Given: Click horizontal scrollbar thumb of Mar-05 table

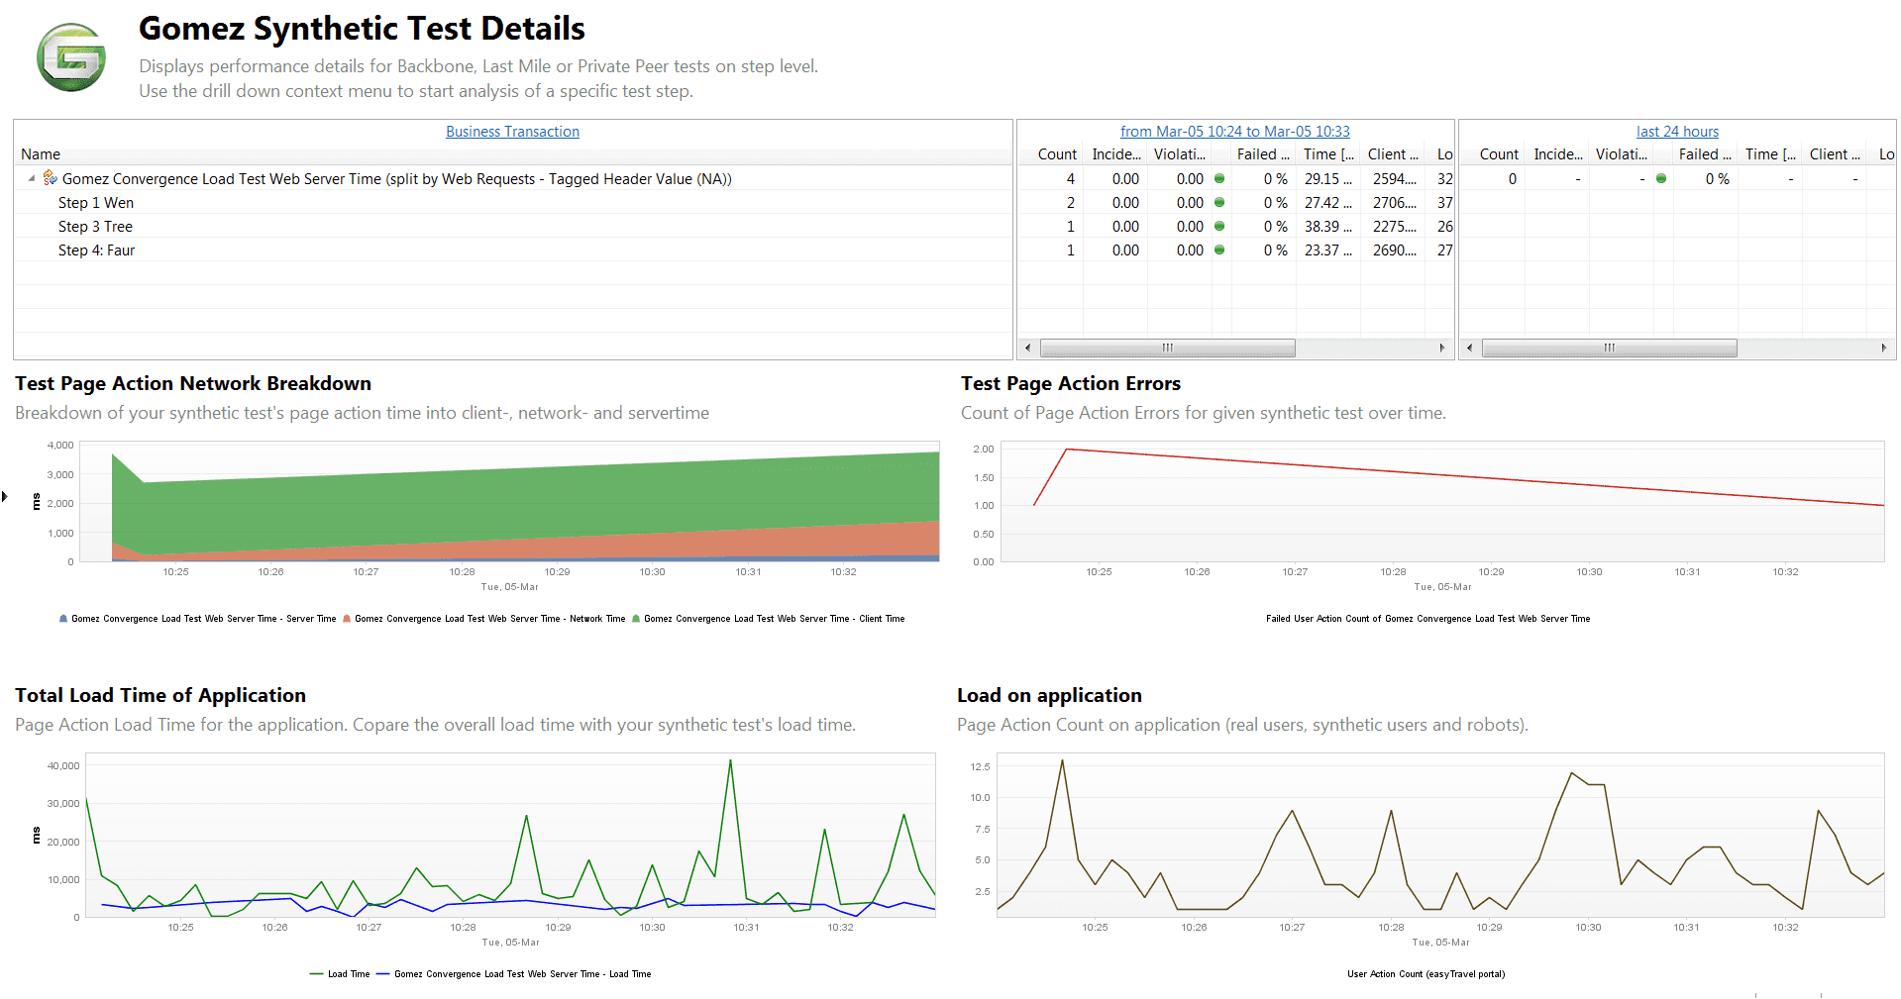Looking at the screenshot, I should coord(1167,348).
